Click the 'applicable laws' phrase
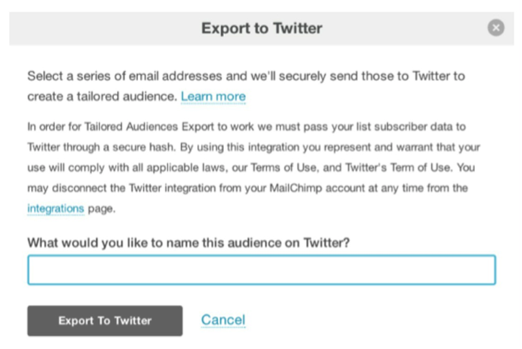Image resolution: width=522 pixels, height=349 pixels. pyautogui.click(x=185, y=168)
